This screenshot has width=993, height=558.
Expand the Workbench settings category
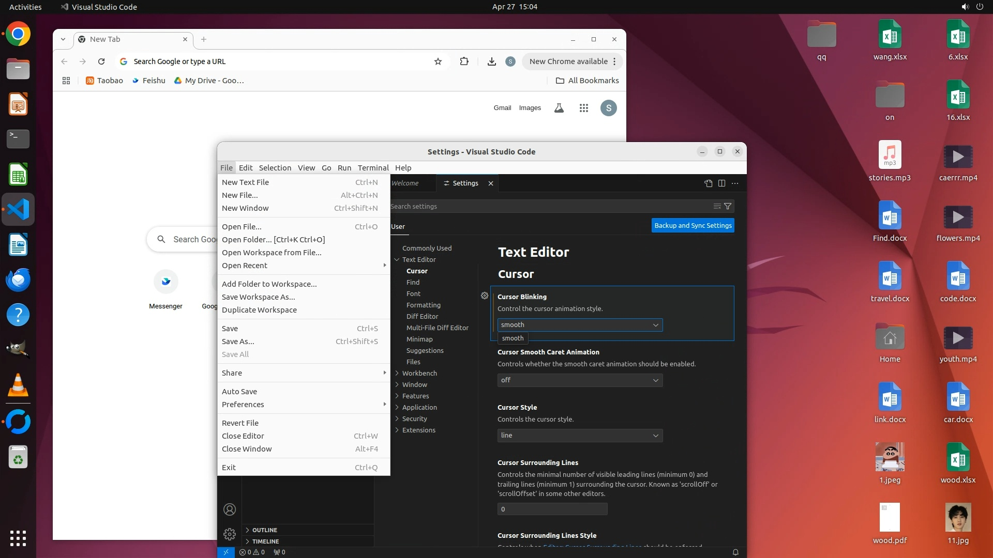click(419, 373)
